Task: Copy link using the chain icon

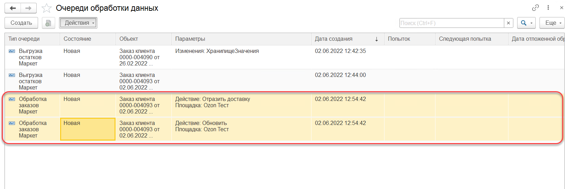Action: point(535,8)
